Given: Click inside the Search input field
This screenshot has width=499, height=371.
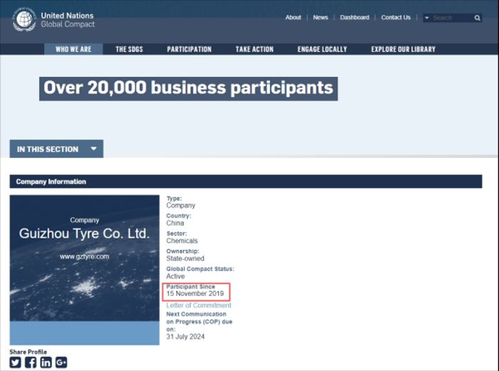Looking at the screenshot, I should coord(451,18).
